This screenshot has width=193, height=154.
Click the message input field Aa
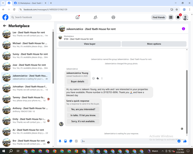coord(129,141)
